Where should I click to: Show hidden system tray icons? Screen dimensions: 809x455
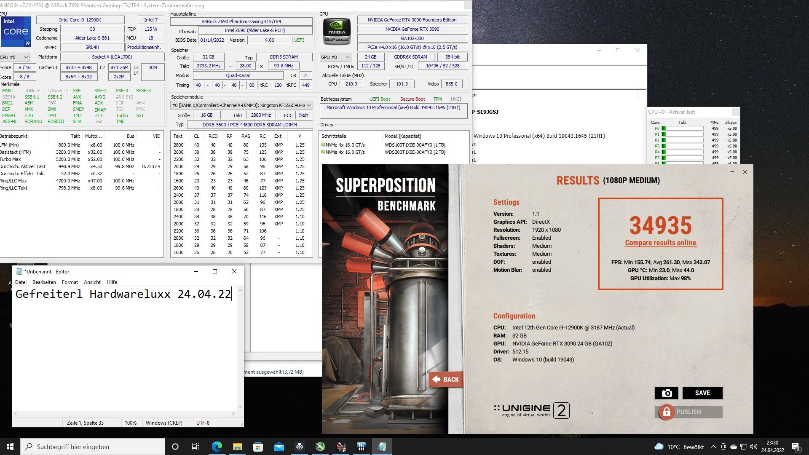713,447
